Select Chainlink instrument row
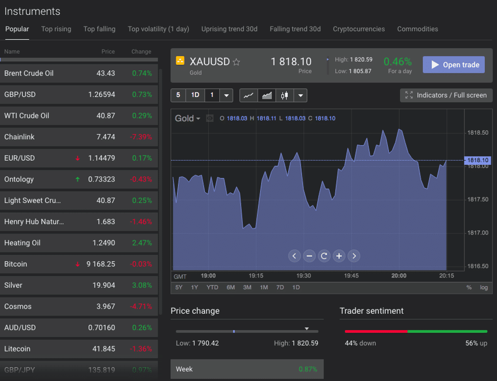Screen dimensions: 497x381 [x=79, y=137]
